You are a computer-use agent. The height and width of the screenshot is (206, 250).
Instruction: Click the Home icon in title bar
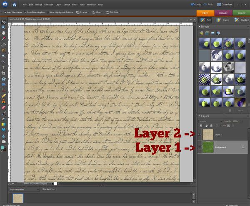tap(14, 5)
